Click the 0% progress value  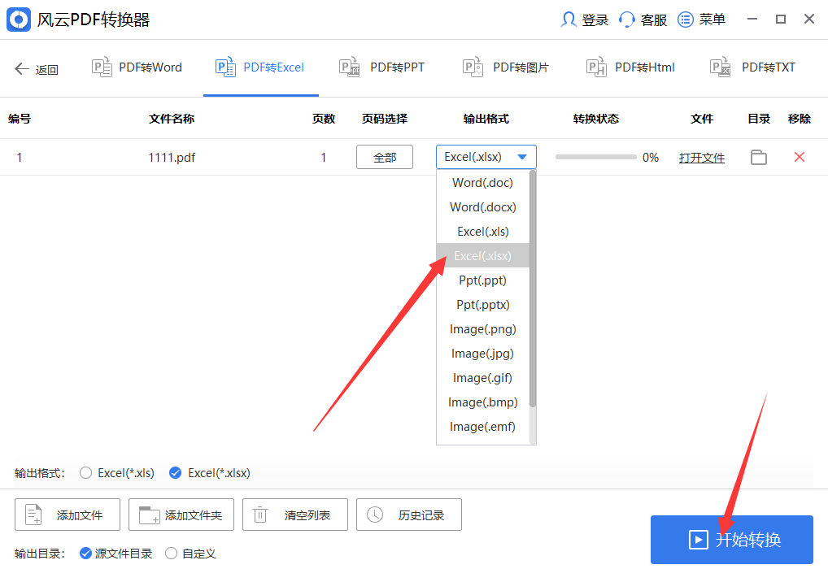click(651, 157)
